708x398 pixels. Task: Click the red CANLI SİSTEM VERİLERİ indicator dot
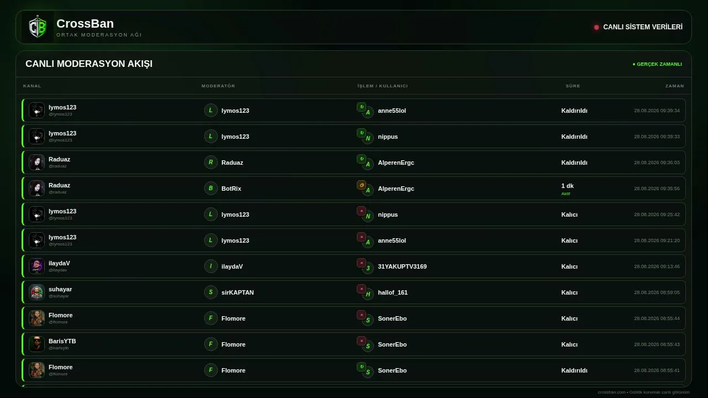tap(596, 27)
